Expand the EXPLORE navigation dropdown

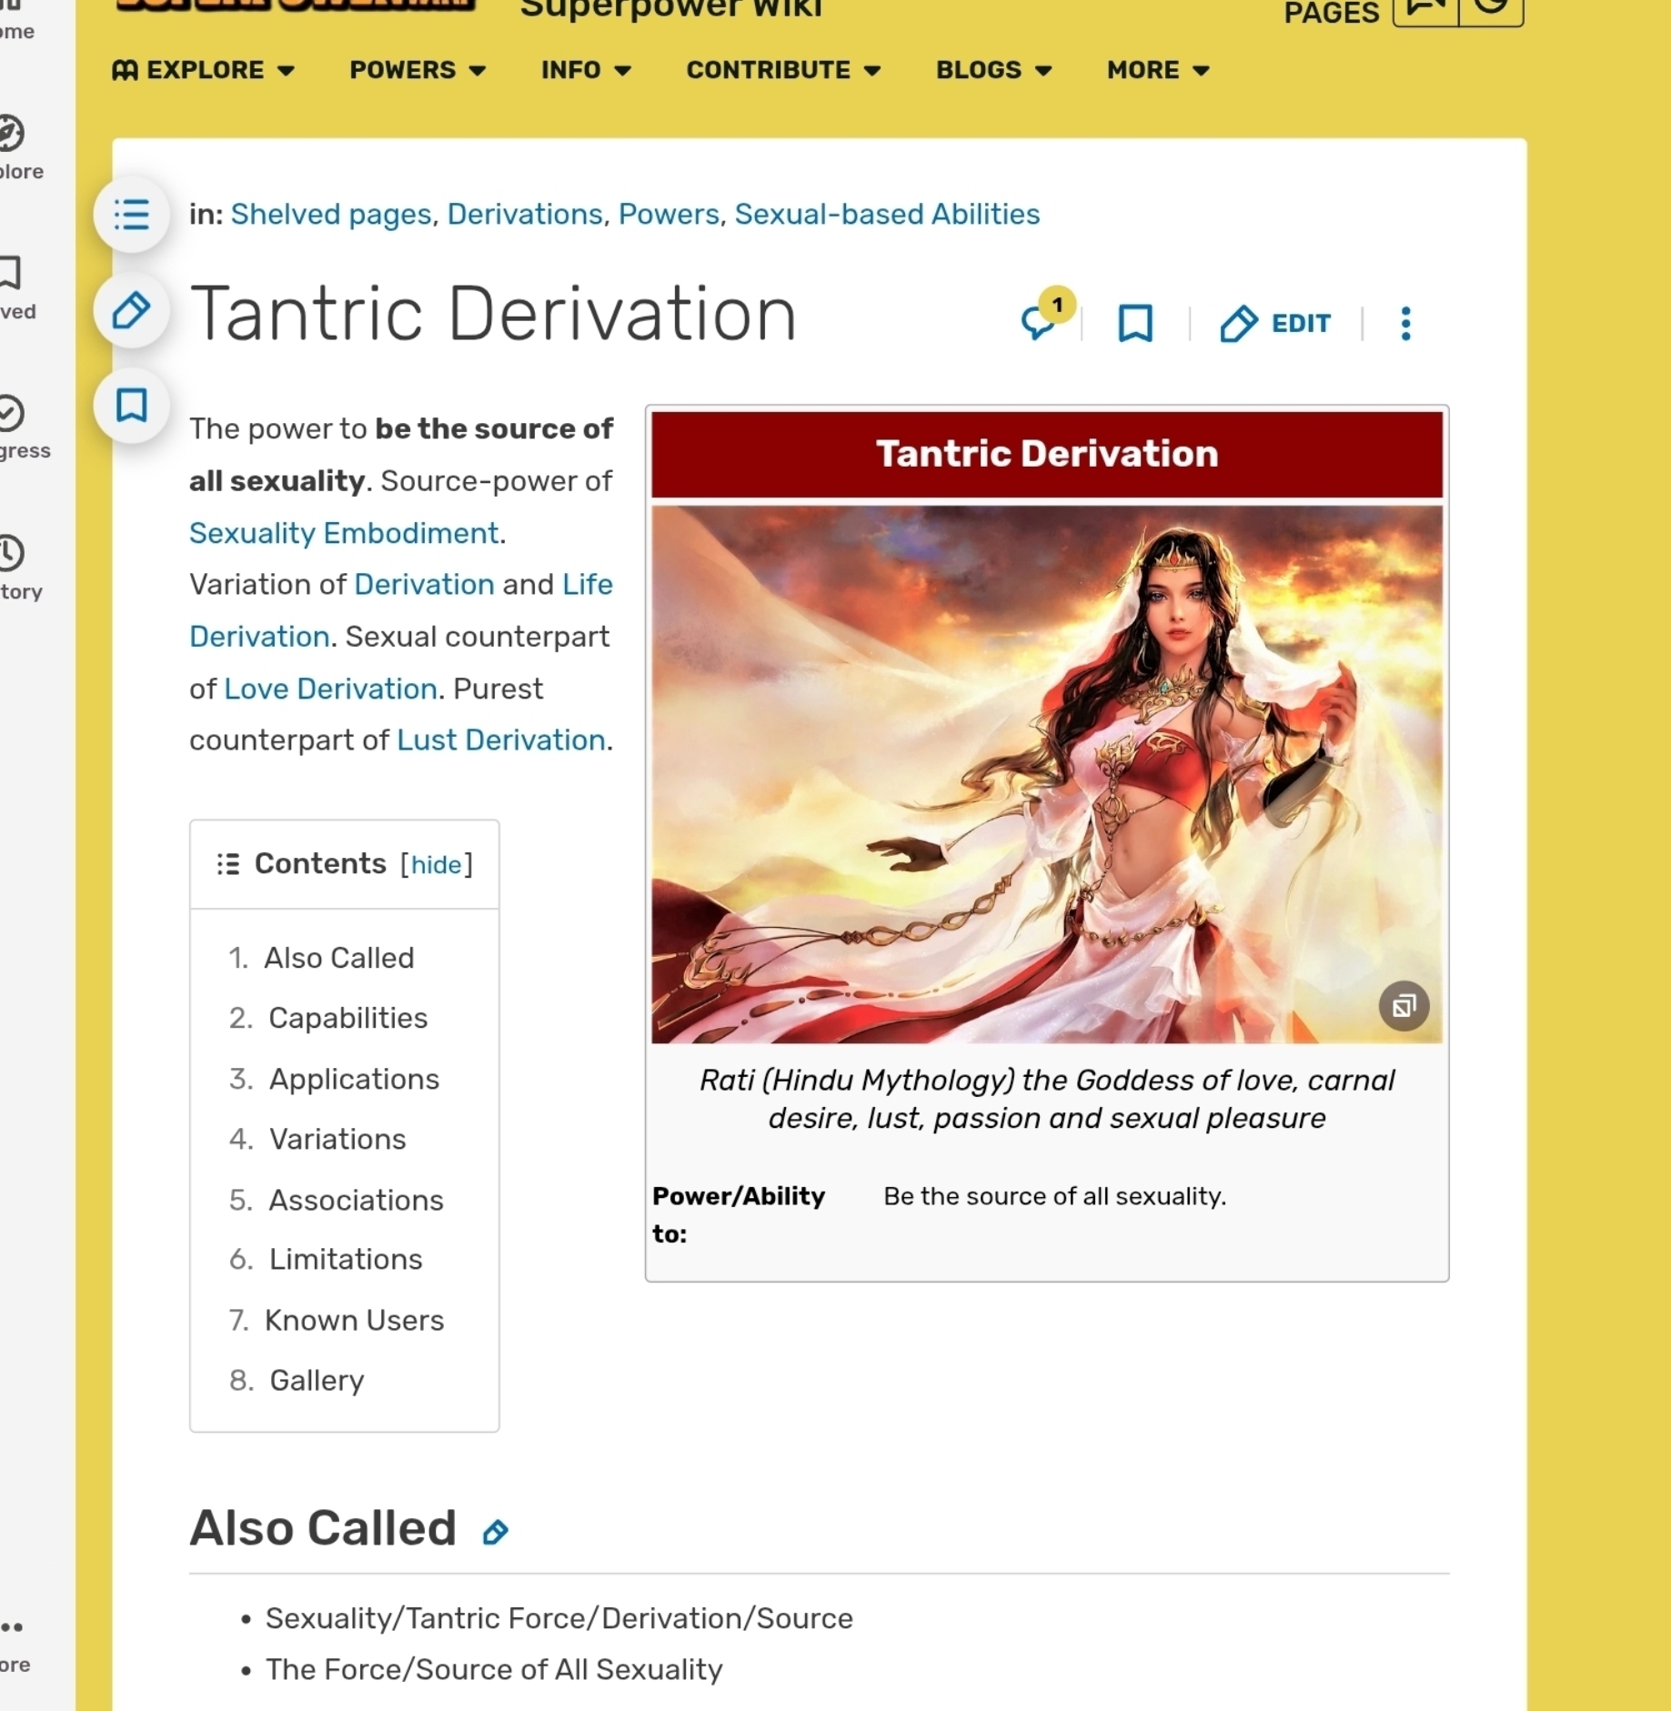tap(204, 70)
